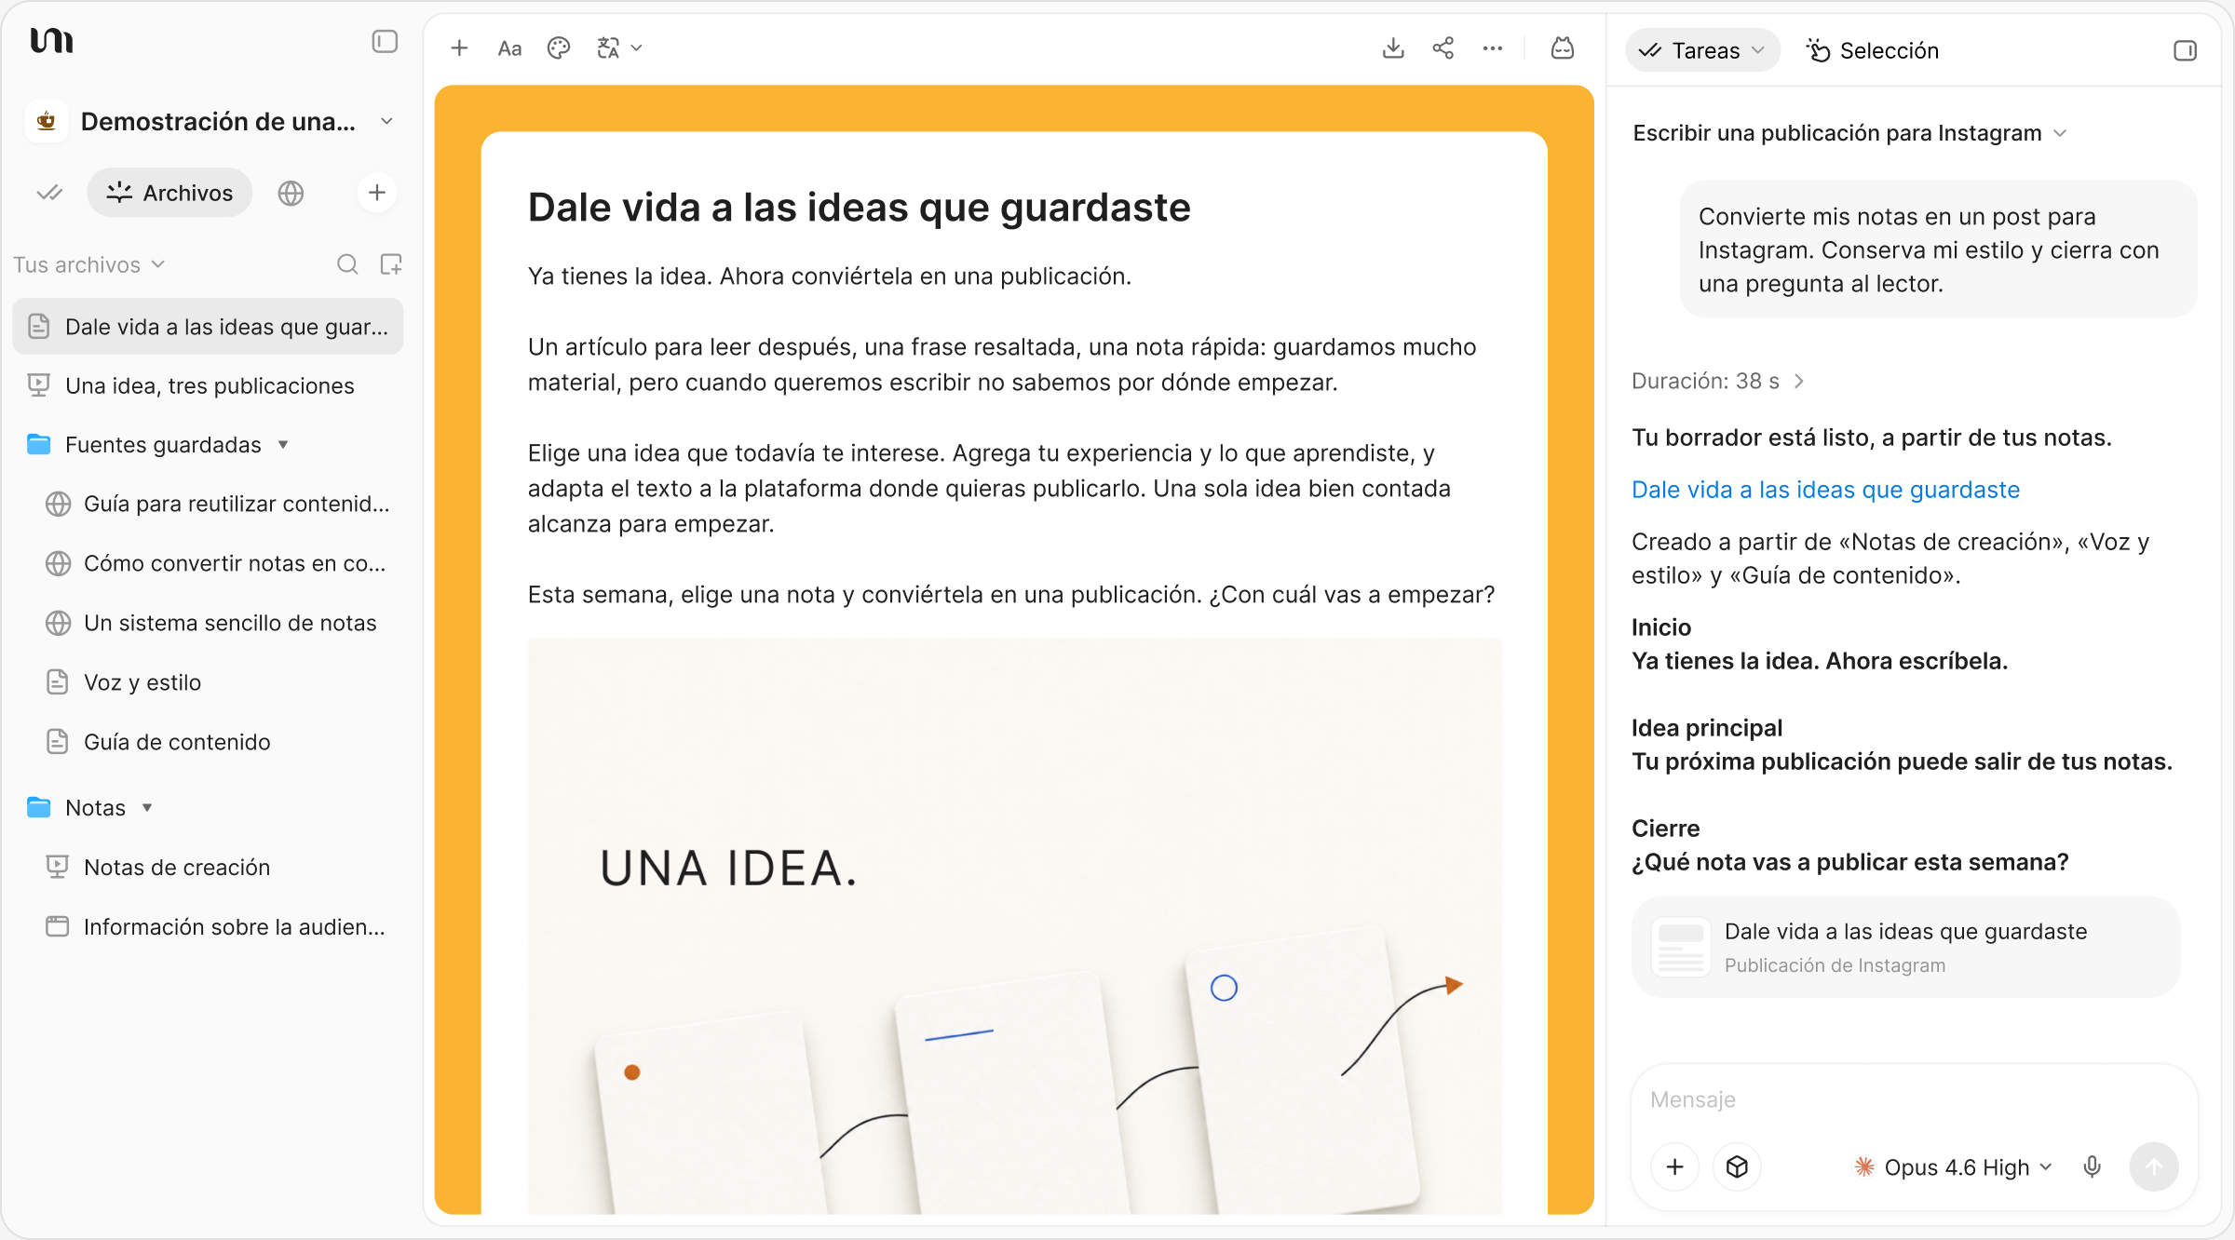This screenshot has width=2235, height=1240.
Task: Add attachment with plus button in chat
Action: pos(1674,1166)
